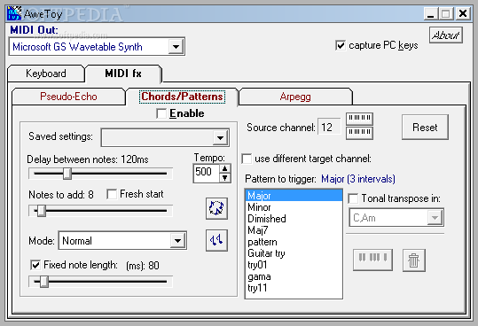This screenshot has width=478, height=326.
Task: Select gama in the pattern list
Action: [x=294, y=276]
